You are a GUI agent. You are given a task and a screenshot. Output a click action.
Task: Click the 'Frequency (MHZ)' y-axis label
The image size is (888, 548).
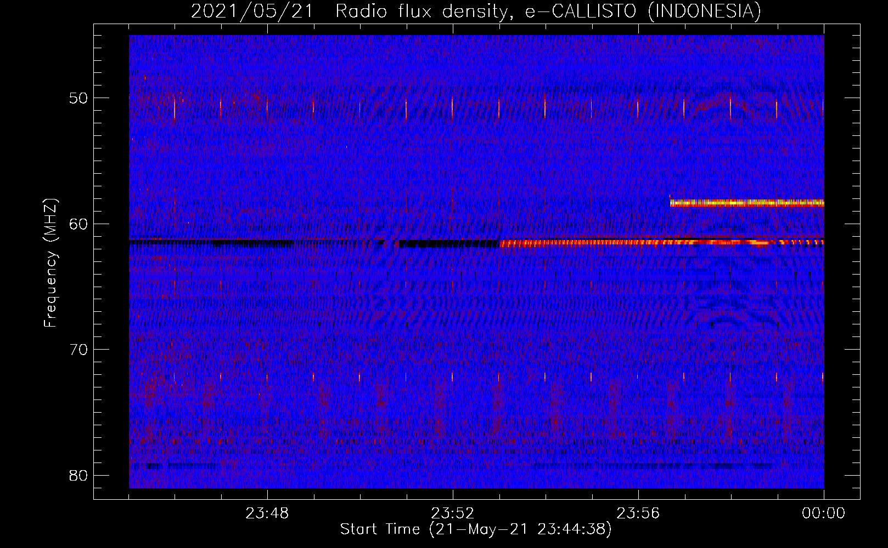(x=50, y=263)
